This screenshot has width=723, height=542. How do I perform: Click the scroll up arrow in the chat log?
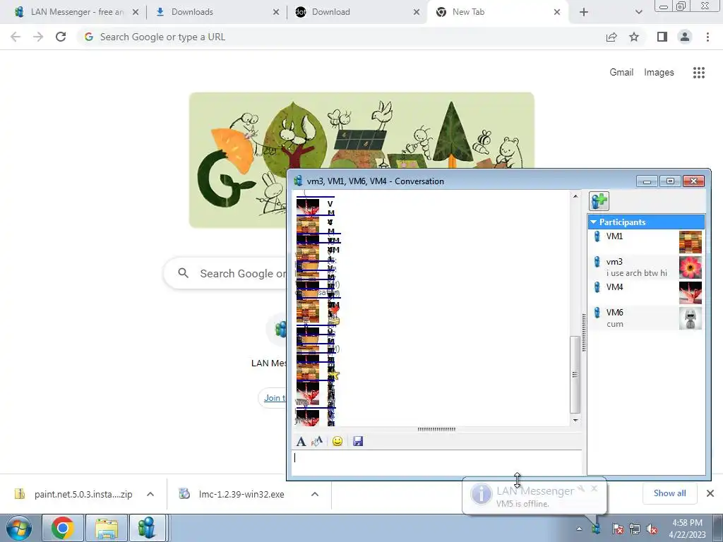(575, 196)
